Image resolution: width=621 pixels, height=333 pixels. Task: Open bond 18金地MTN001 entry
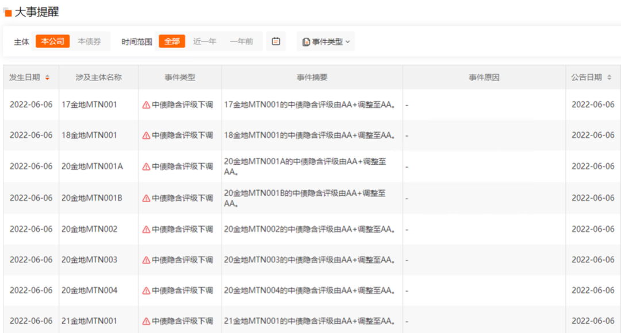pyautogui.click(x=89, y=135)
